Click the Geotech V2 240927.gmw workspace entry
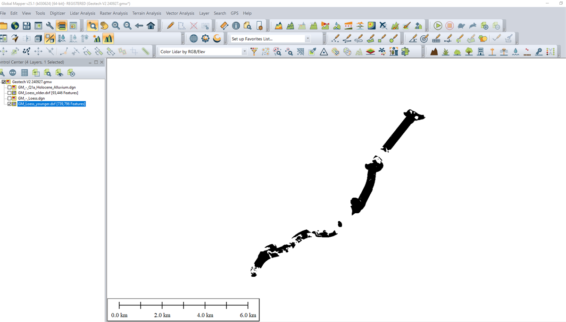Screen dimensions: 566x322 (32, 82)
